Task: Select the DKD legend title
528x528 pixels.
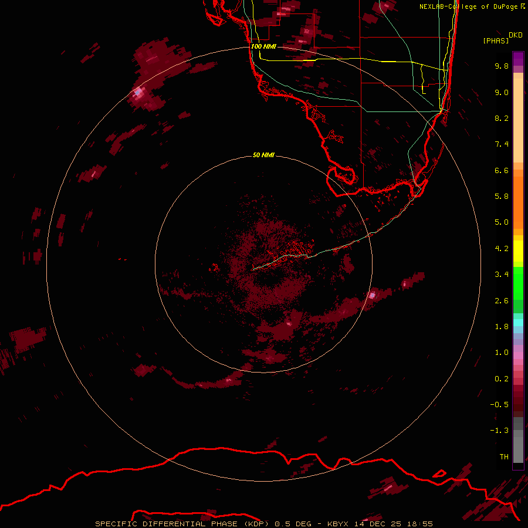Action: [515, 35]
